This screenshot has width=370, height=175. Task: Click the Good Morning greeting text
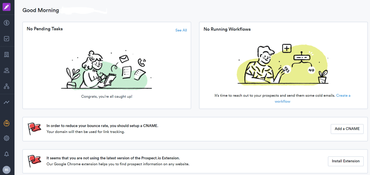point(41,10)
